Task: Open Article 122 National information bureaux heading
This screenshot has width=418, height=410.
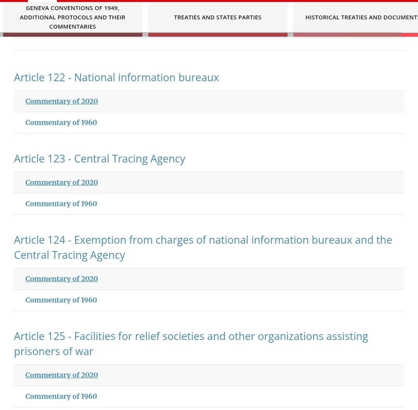Action: (x=116, y=77)
